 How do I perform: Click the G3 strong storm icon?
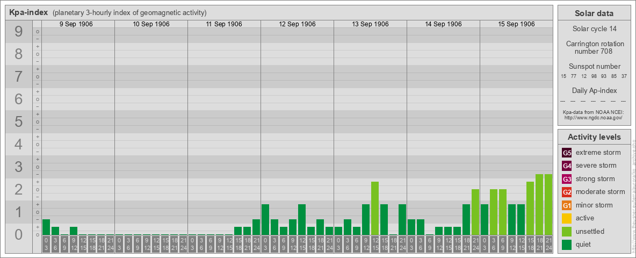point(567,179)
